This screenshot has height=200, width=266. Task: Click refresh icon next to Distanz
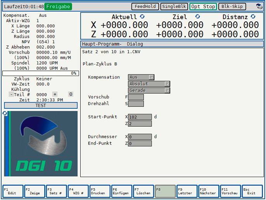253,16
